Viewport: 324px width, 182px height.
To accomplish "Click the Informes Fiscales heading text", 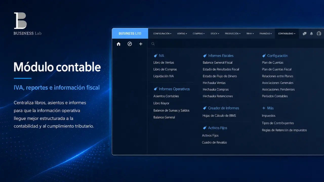I will click(x=221, y=56).
